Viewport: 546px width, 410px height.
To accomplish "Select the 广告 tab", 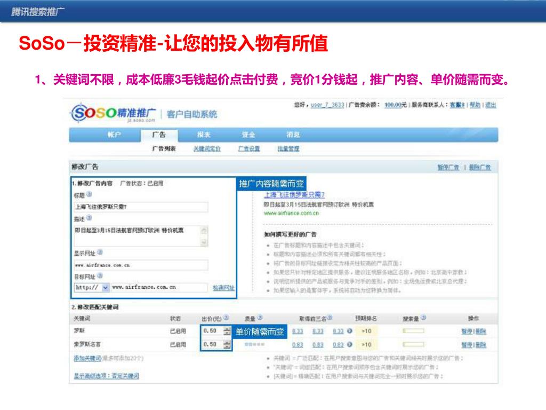I will click(x=159, y=135).
